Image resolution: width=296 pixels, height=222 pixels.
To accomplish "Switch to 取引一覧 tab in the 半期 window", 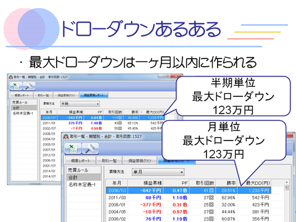I will pos(43,95).
